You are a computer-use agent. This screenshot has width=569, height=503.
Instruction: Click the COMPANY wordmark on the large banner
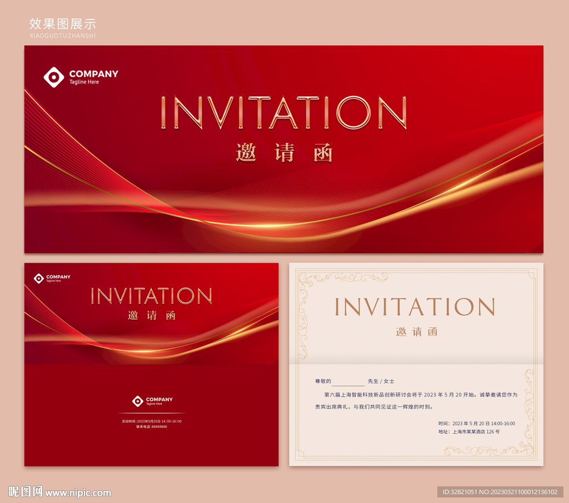click(93, 74)
